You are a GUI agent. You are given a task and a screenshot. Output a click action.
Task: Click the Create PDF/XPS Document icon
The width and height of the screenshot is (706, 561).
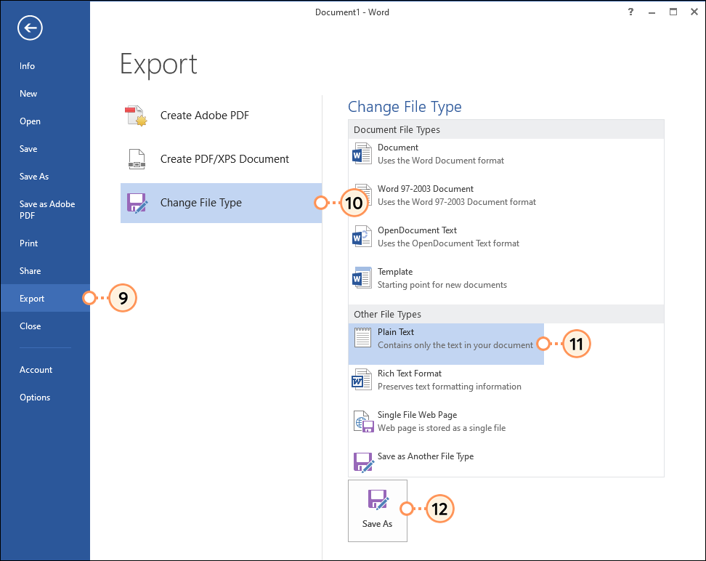137,159
